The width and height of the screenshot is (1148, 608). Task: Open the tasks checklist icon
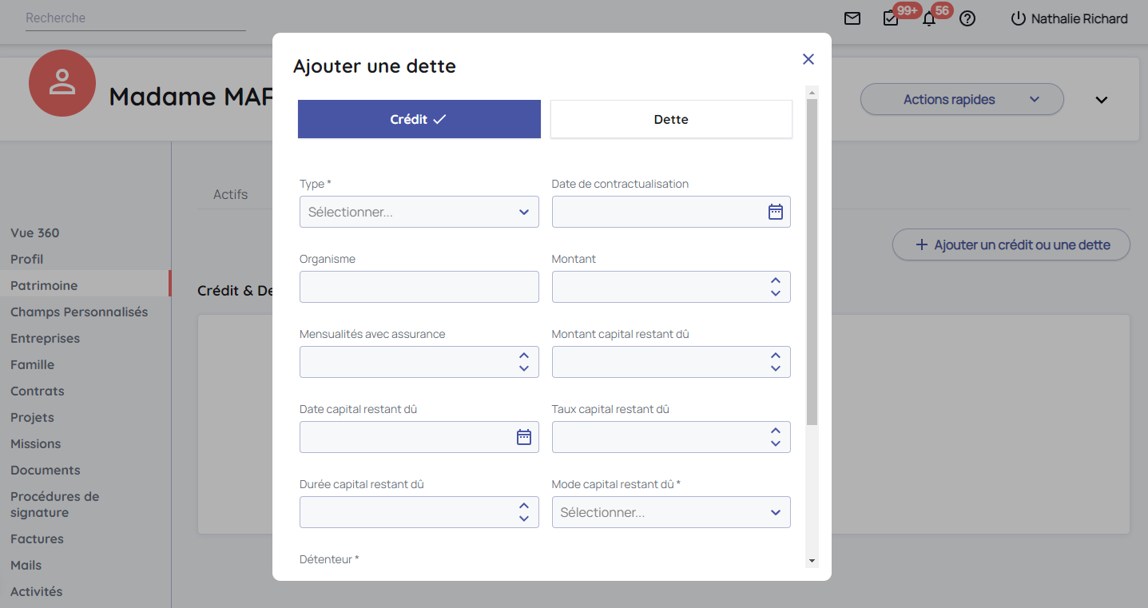click(x=891, y=18)
